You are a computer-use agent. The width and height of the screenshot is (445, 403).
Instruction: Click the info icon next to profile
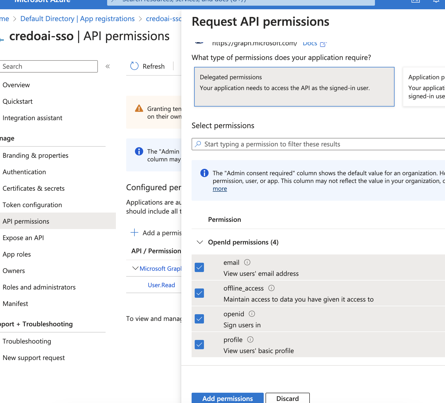pyautogui.click(x=250, y=339)
